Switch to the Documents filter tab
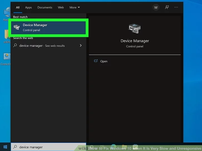Screen dimensions: 202x151 pyautogui.click(x=45, y=7)
